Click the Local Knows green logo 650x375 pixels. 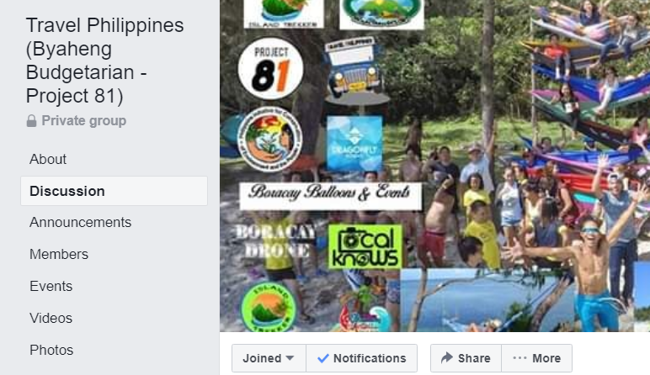[x=365, y=246]
